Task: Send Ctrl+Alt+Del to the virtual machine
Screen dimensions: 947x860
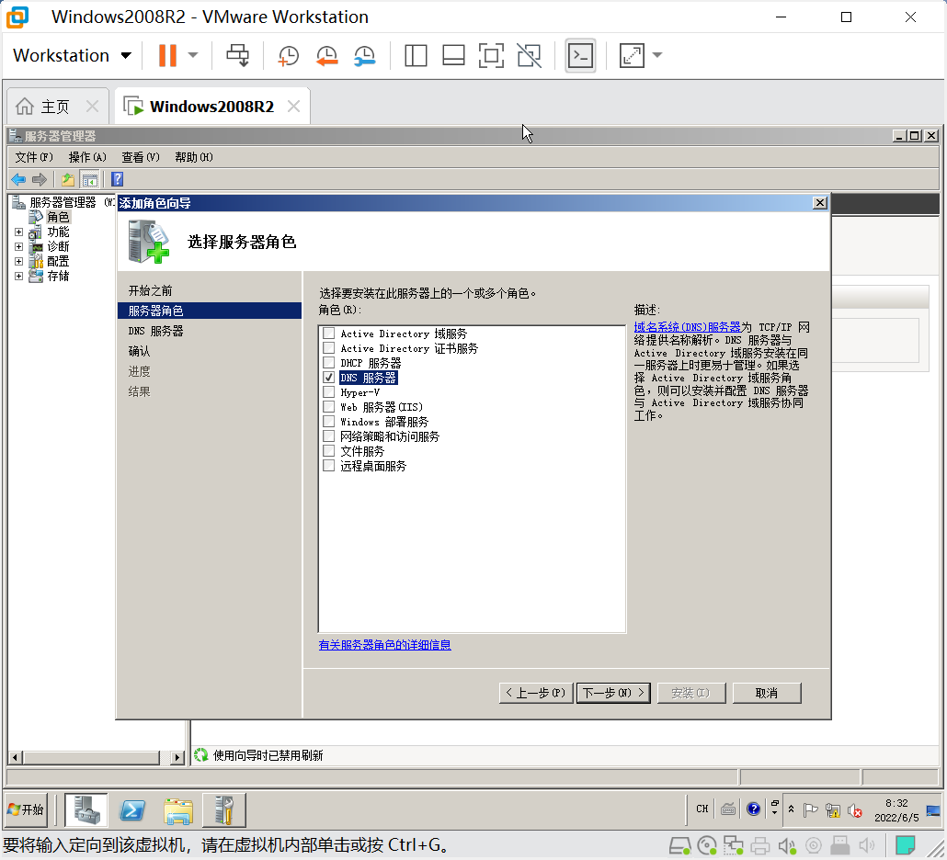Action: coord(237,55)
